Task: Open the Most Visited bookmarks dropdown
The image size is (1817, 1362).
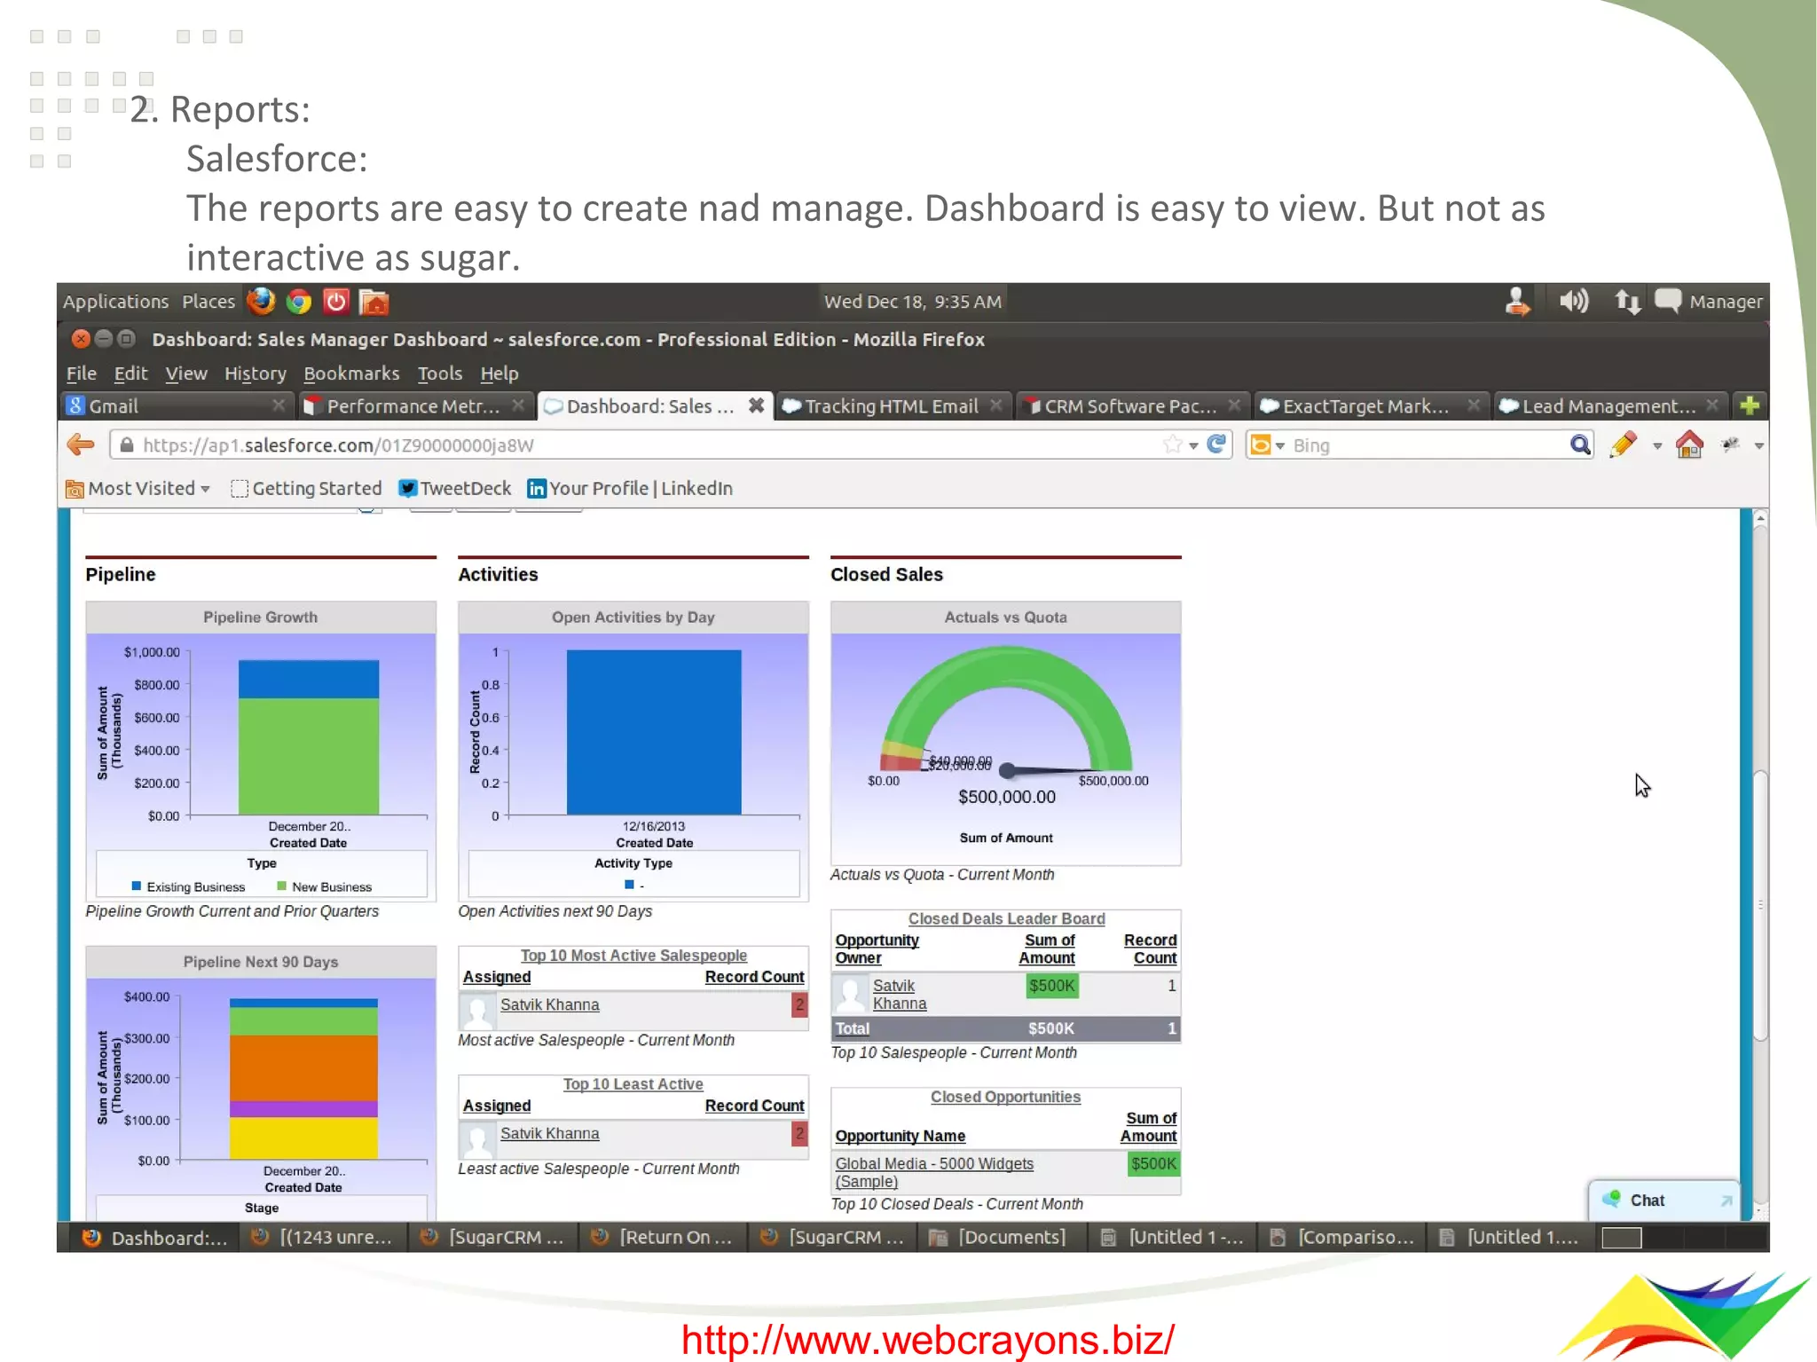Action: 138,489
